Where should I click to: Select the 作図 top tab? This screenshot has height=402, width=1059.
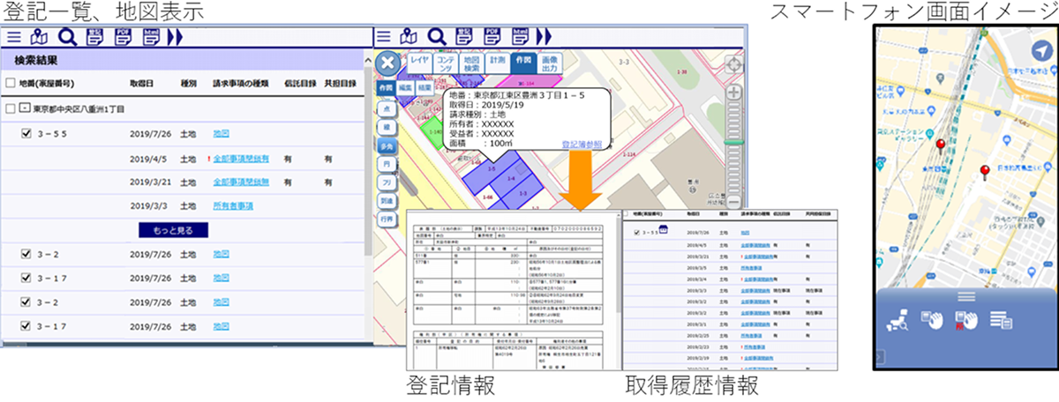click(x=523, y=63)
